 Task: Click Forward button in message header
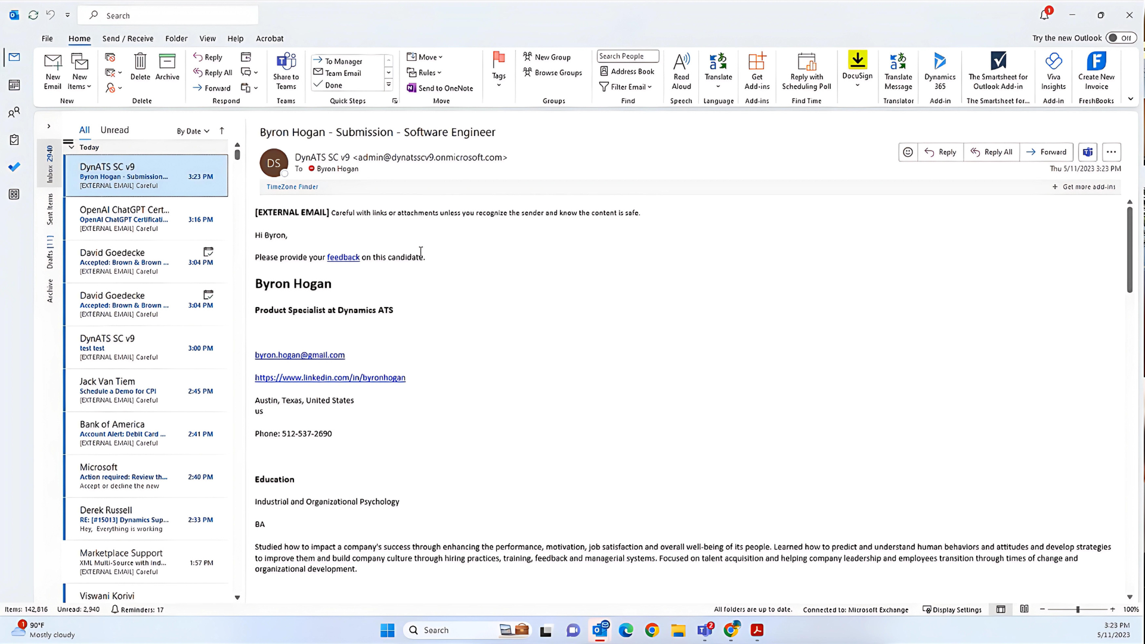pos(1047,152)
